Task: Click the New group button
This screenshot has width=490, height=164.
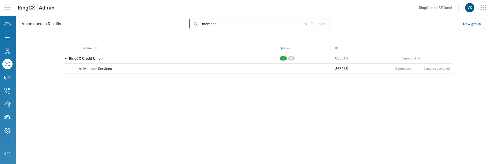Action: (472, 24)
